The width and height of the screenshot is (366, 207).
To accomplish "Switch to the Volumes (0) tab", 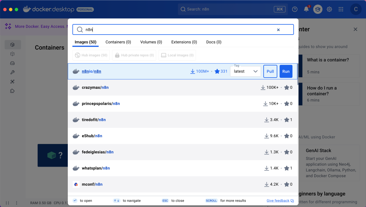I will (151, 42).
